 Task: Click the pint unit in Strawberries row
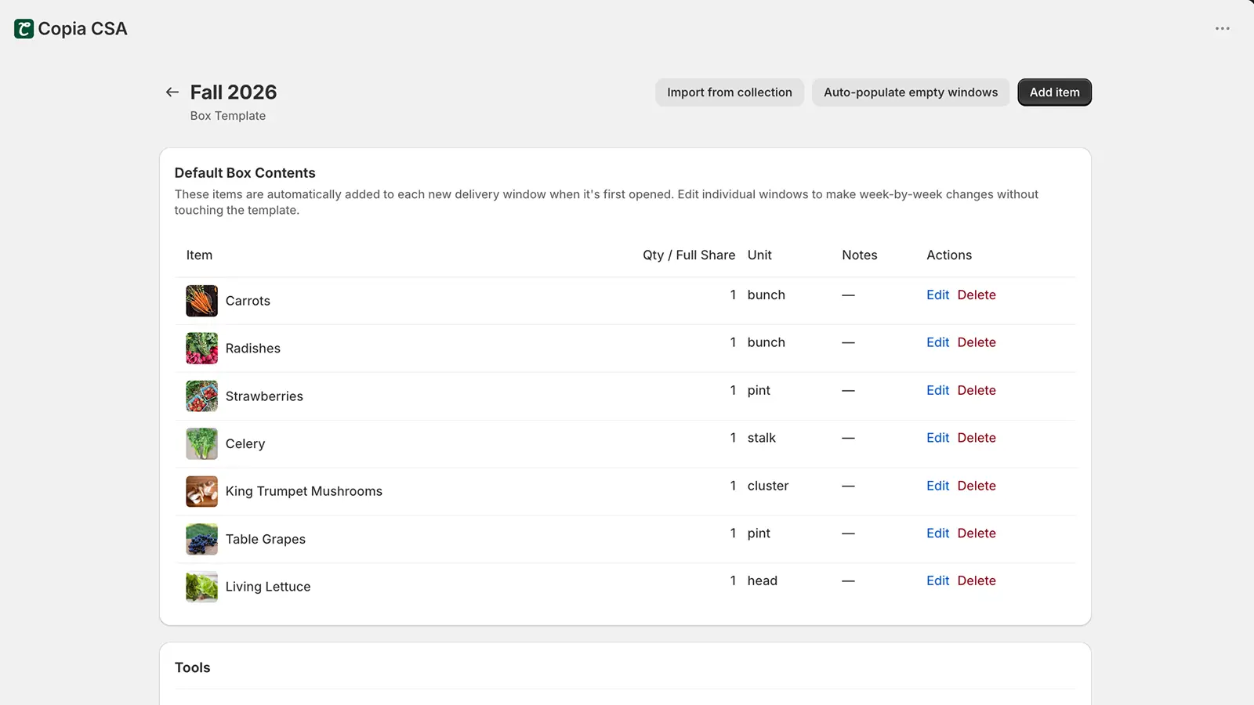(759, 390)
